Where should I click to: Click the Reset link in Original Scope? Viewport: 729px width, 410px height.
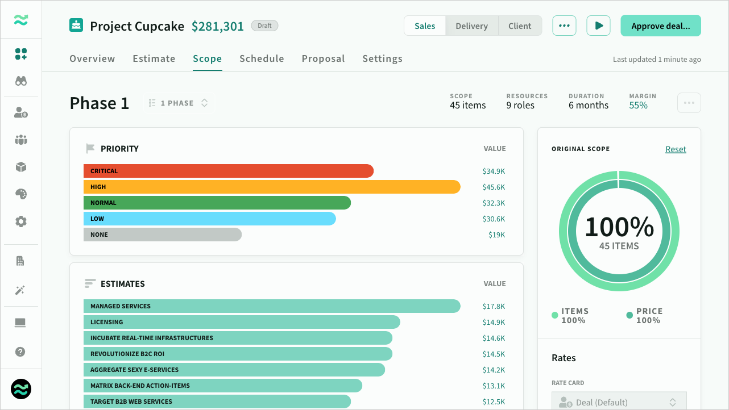pos(676,149)
